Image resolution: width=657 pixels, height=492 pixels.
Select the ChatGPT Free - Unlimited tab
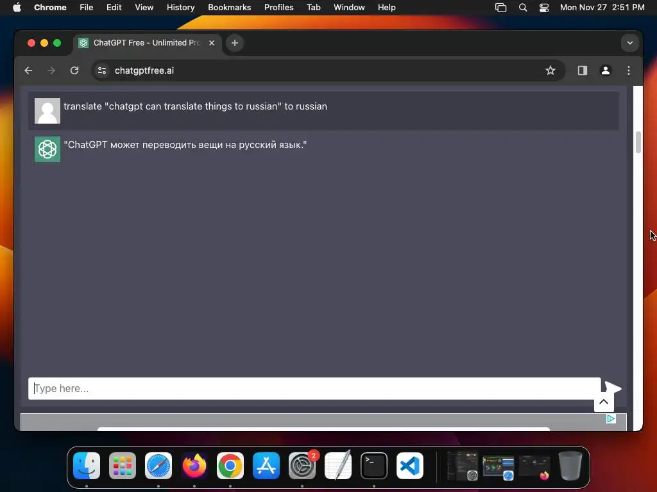click(147, 43)
